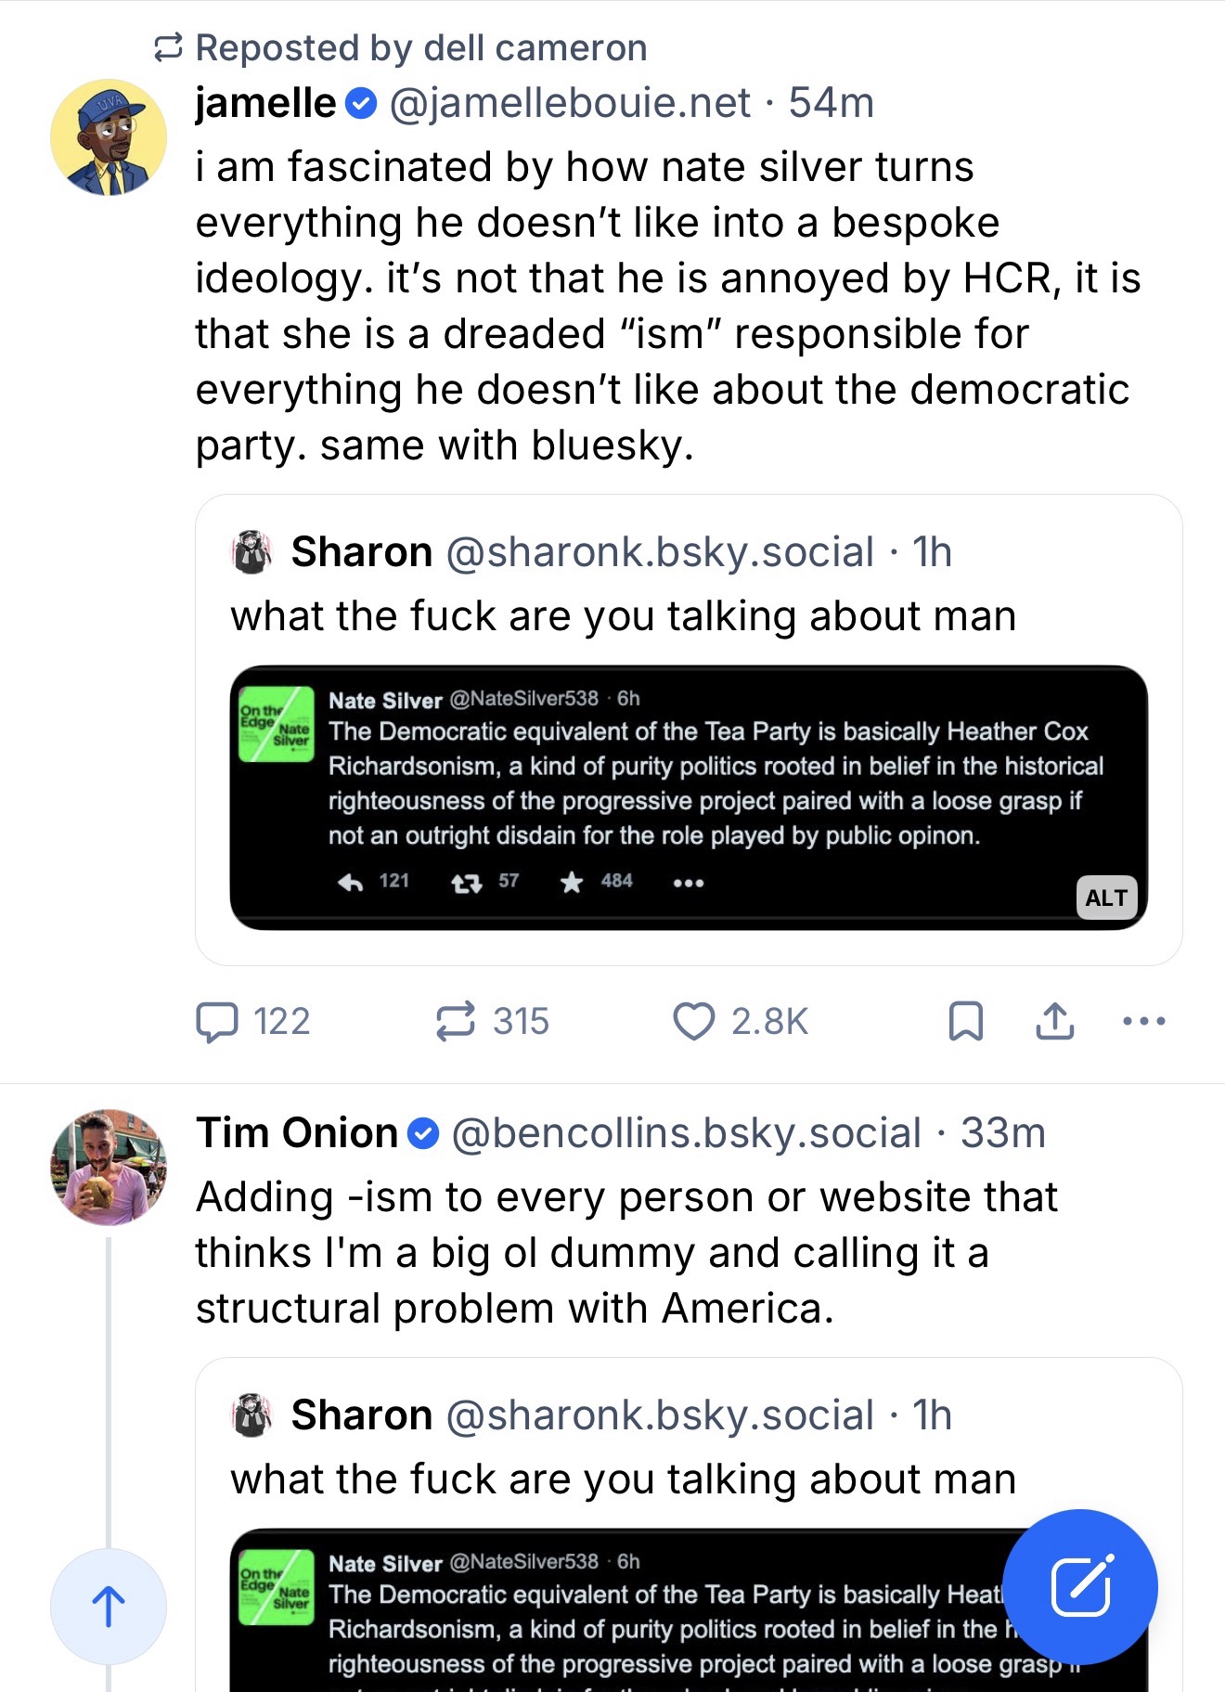
Task: Click Tim Onion's verified checkmark badge
Action: point(423,1133)
